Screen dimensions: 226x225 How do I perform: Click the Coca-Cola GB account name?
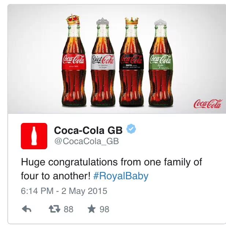click(88, 130)
